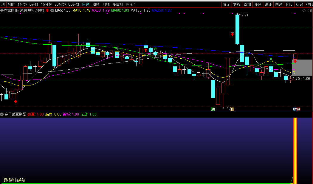Select the 周线 weekly chart tab
Screen dimensions: 313x184
[x=96, y=4]
